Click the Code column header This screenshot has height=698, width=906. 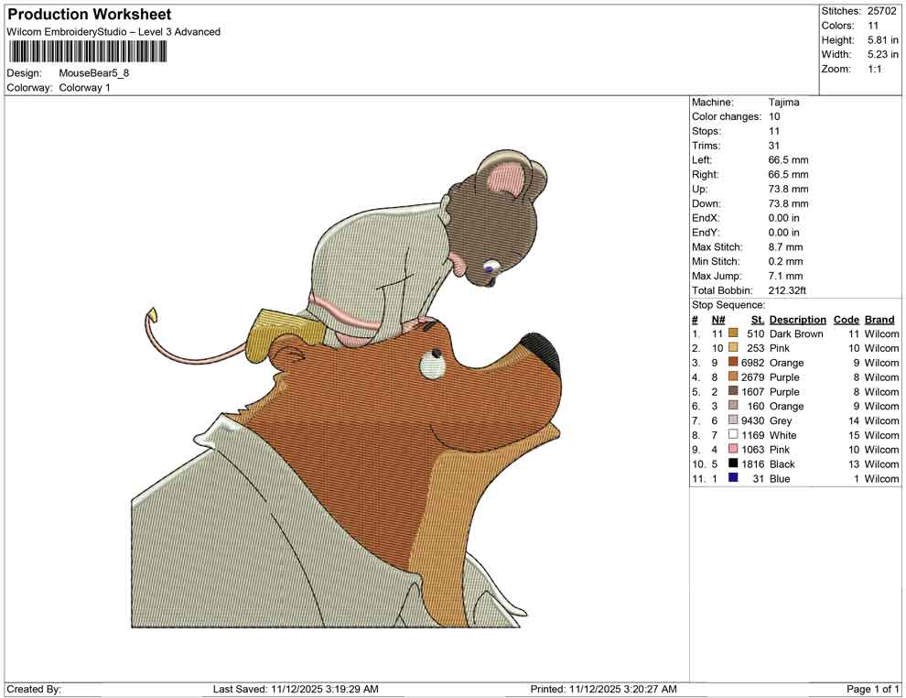(847, 319)
